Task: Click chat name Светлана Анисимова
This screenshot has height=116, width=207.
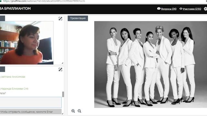Action: click(13, 77)
